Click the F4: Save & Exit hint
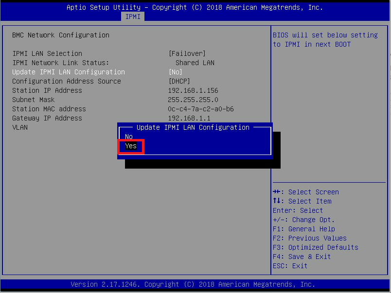The image size is (391, 293). 302,257
